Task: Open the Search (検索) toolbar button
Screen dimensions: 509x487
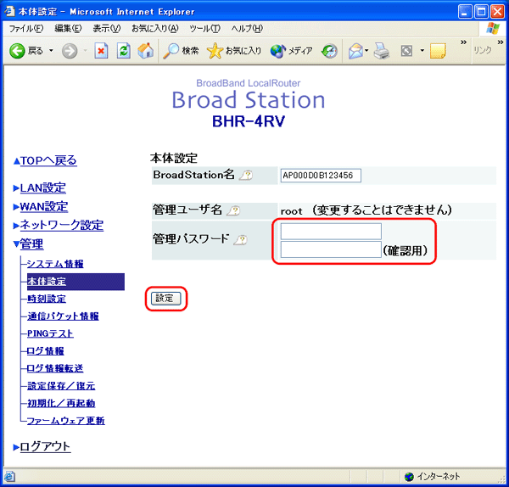Action: pyautogui.click(x=181, y=51)
